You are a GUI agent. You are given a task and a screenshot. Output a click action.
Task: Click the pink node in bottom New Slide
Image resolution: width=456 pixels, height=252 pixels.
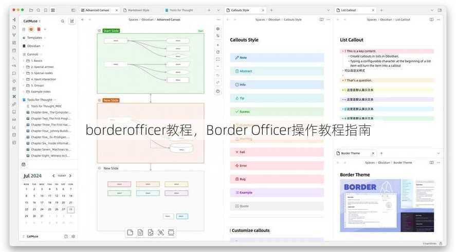coord(119,184)
